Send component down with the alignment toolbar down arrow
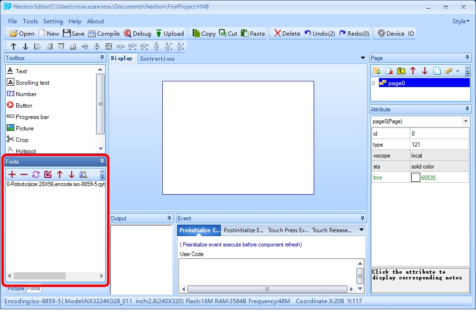The height and width of the screenshot is (326, 476). pyautogui.click(x=25, y=47)
